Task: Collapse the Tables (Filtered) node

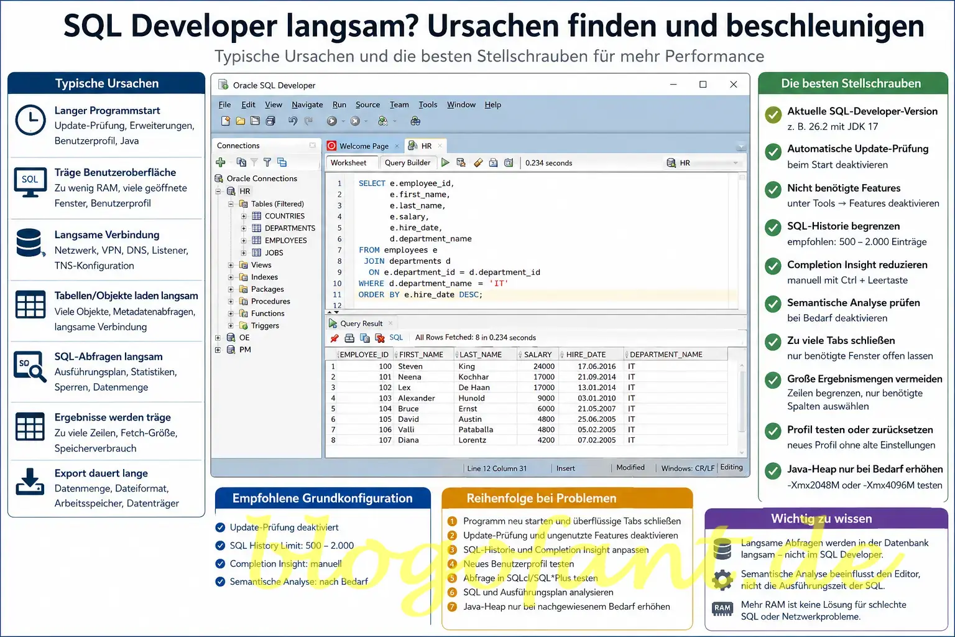Action: pos(231,204)
